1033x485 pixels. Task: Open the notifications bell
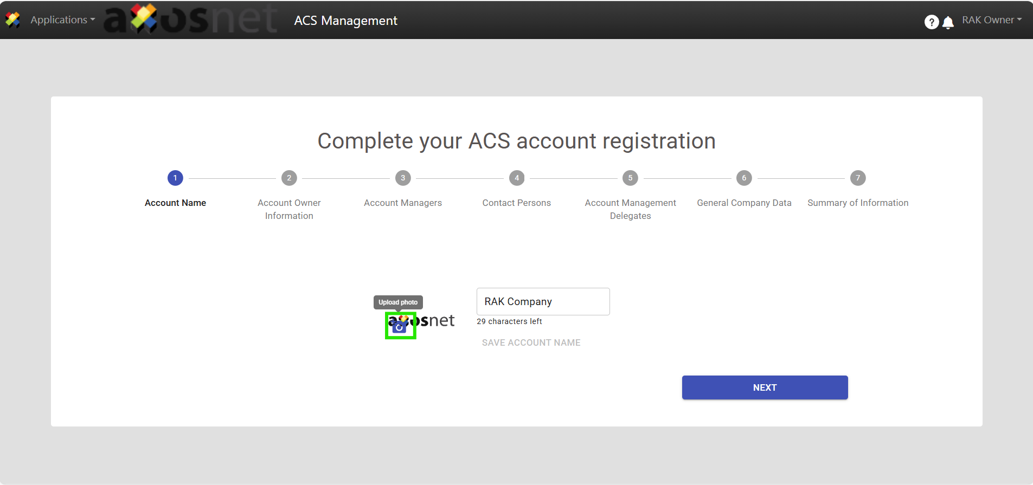coord(948,22)
